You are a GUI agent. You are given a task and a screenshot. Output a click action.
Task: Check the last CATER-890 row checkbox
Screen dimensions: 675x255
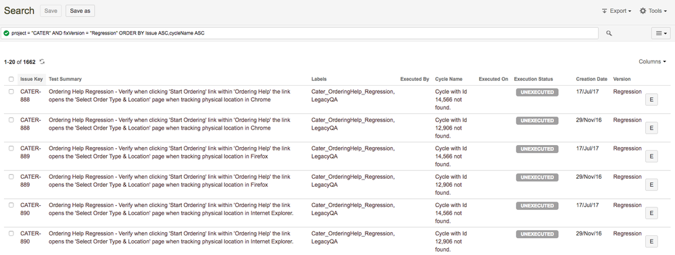tap(11, 233)
